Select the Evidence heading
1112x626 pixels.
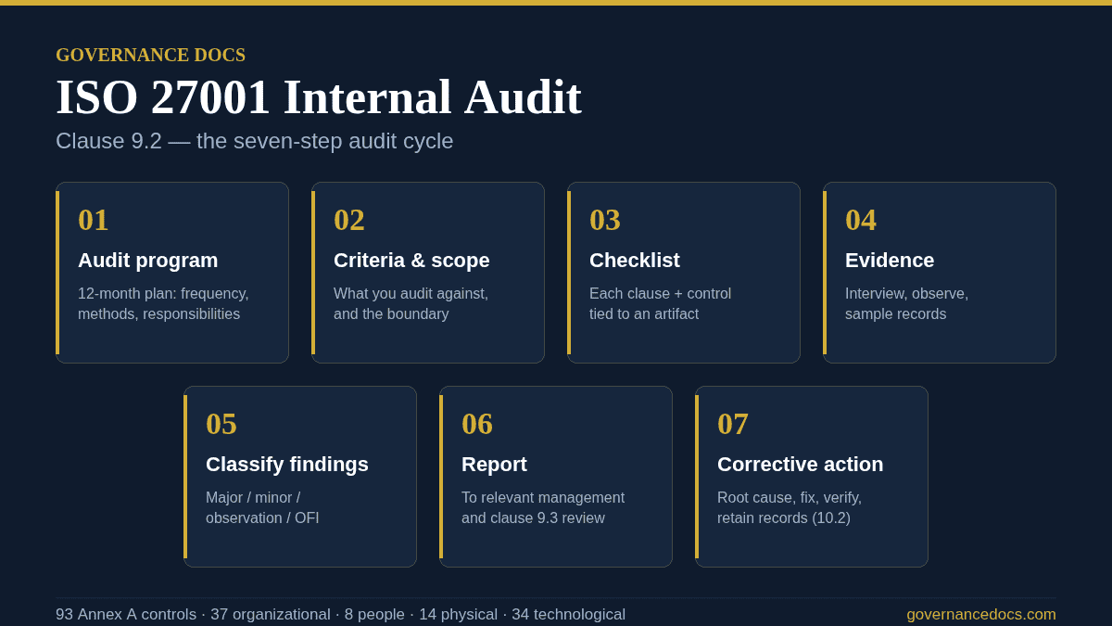pyautogui.click(x=890, y=261)
